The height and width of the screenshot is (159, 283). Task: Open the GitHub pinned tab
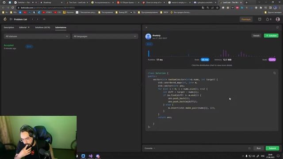pos(4,3)
